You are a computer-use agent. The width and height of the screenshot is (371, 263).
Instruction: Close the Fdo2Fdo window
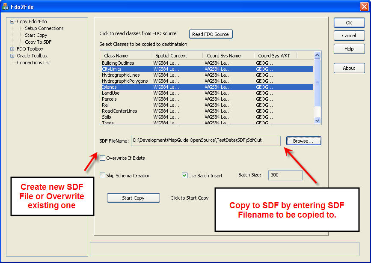pos(364,6)
